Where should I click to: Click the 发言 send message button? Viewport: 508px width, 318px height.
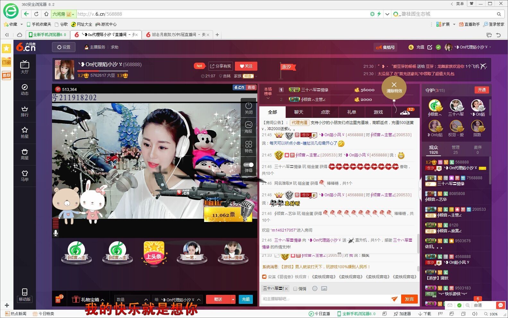(409, 299)
